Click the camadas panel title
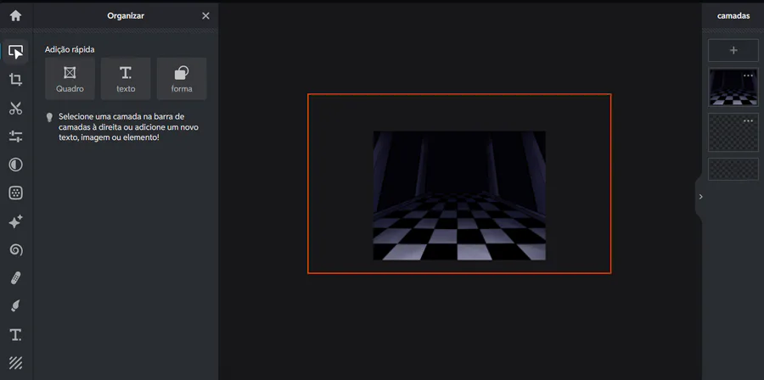 coord(733,16)
